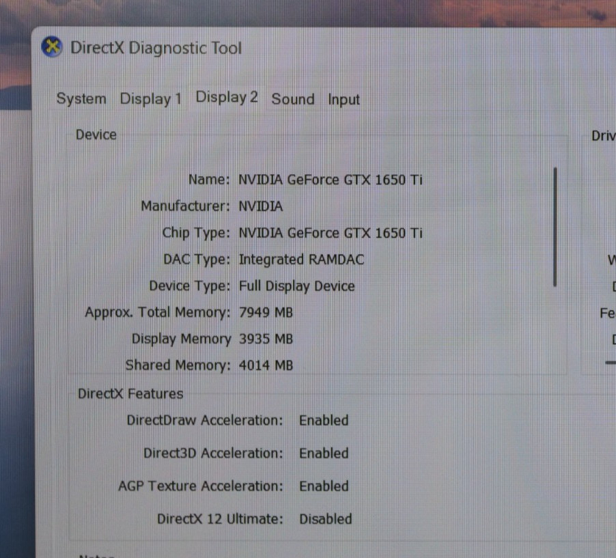This screenshot has height=558, width=616.
Task: Click the Display Memory label
Action: pyautogui.click(x=181, y=339)
